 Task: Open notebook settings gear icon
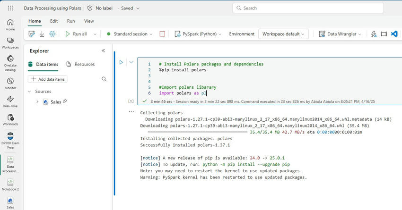[52, 34]
